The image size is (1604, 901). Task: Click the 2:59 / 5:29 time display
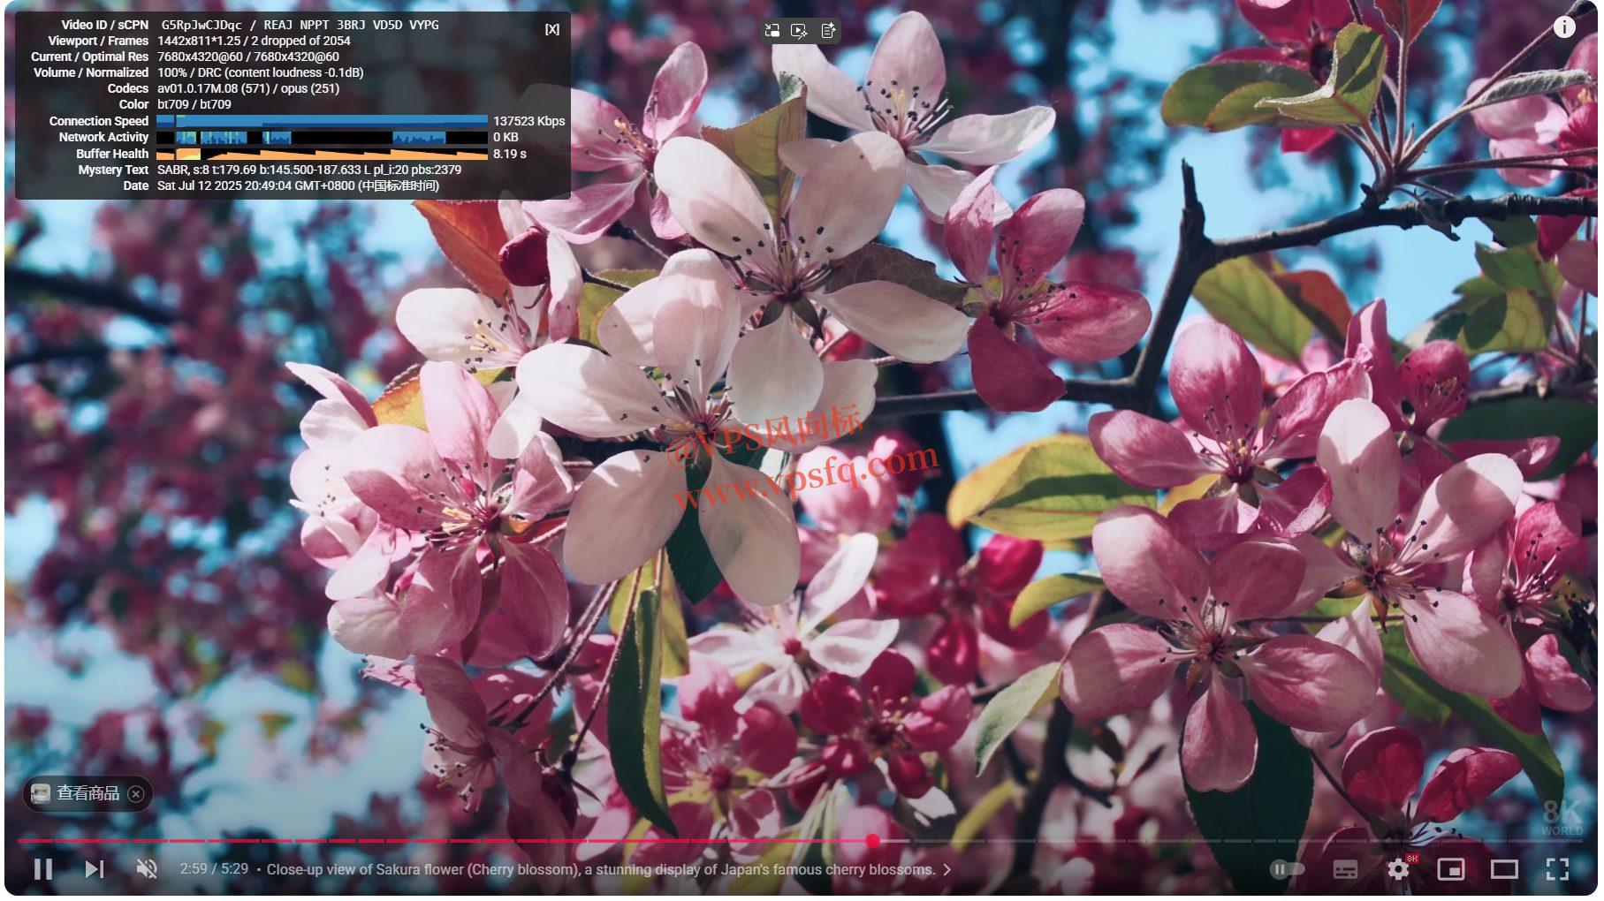[214, 869]
